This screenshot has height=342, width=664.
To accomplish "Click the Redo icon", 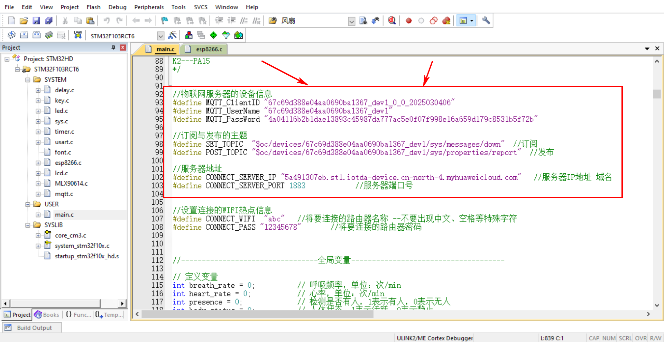I will (119, 21).
